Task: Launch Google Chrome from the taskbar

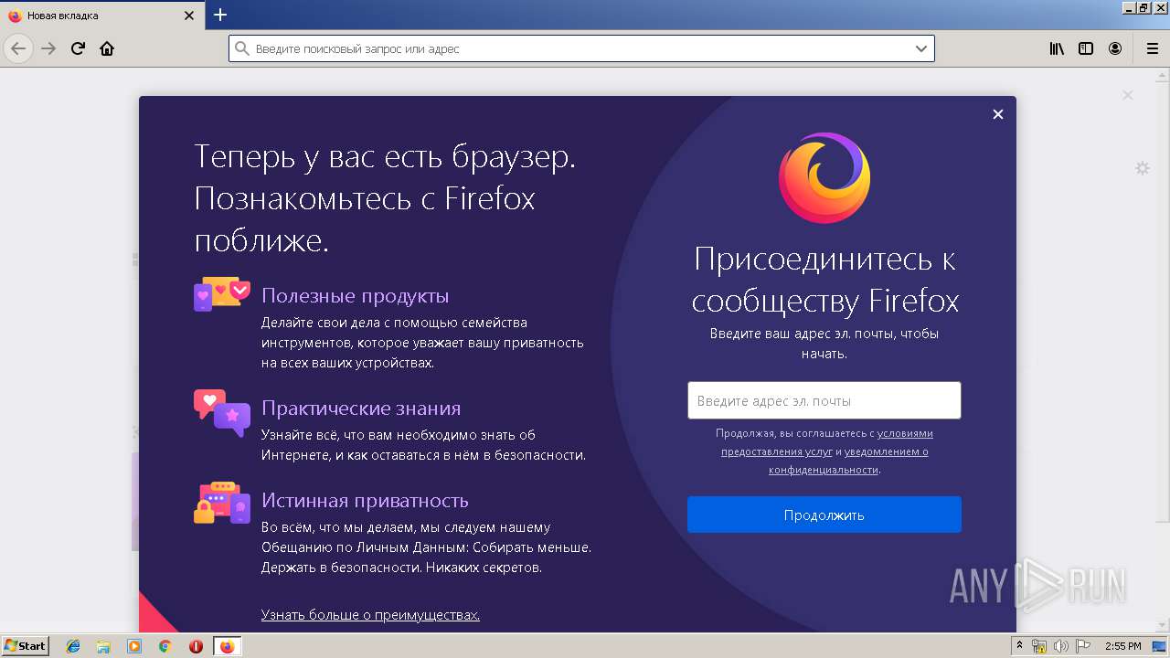Action: click(165, 646)
